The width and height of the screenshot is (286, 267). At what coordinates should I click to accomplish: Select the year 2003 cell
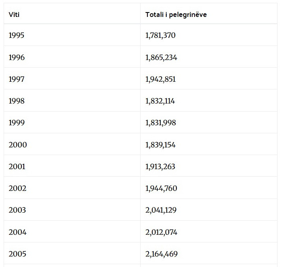click(17, 210)
